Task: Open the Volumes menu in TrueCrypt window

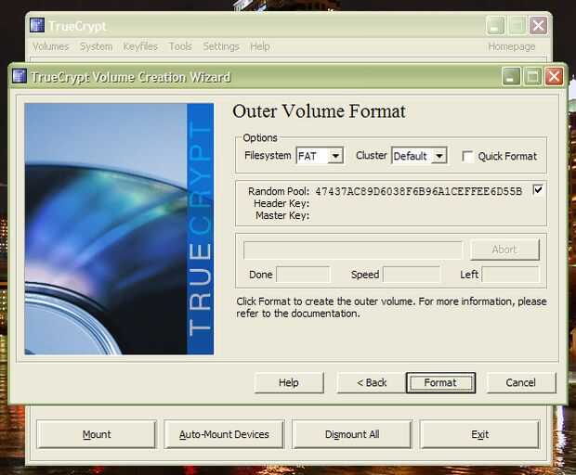Action: (x=51, y=46)
